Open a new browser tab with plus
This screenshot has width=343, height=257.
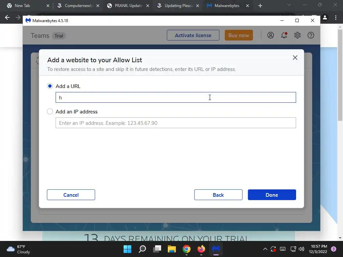(260, 6)
